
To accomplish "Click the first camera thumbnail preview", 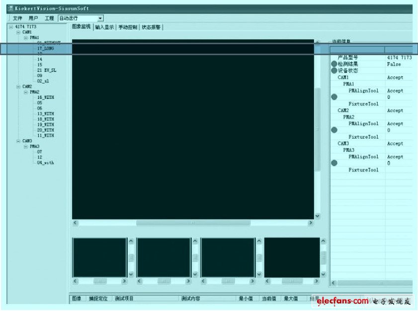I will click(x=99, y=257).
